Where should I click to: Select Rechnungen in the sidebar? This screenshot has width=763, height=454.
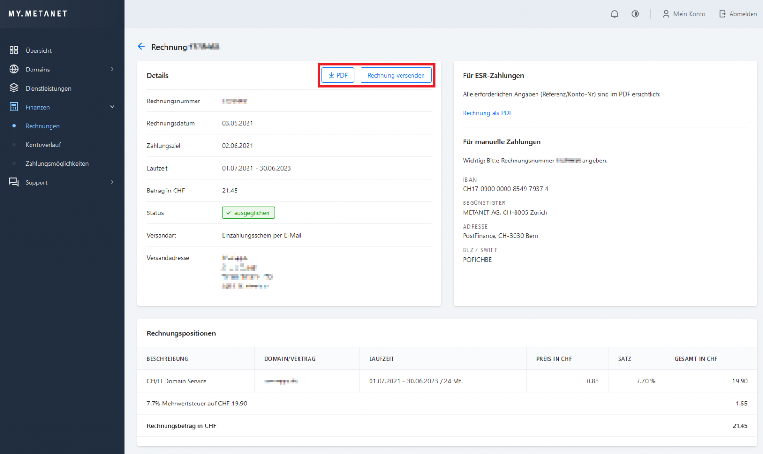point(42,126)
